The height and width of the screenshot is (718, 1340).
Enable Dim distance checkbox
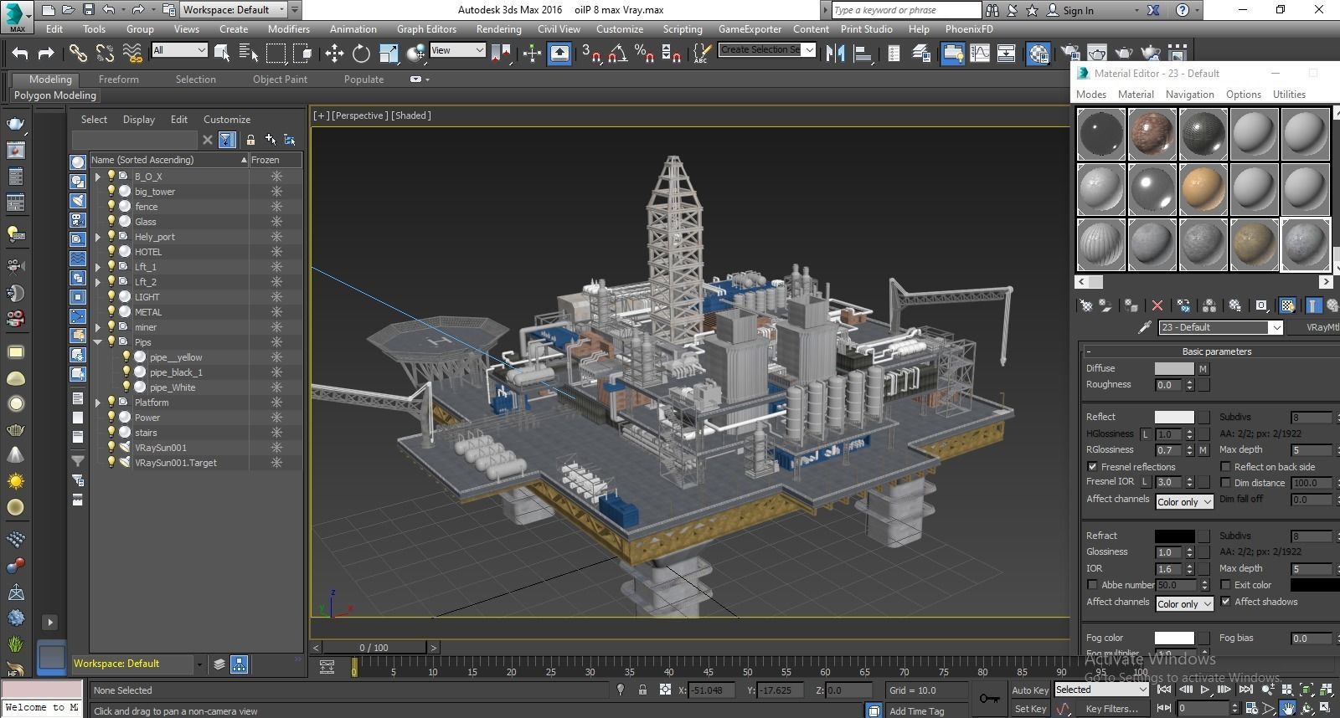(x=1225, y=483)
